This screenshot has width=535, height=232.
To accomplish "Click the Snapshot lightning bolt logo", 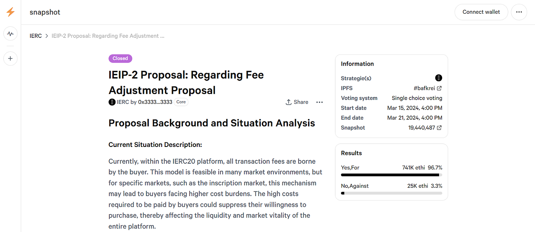I will coord(10,12).
